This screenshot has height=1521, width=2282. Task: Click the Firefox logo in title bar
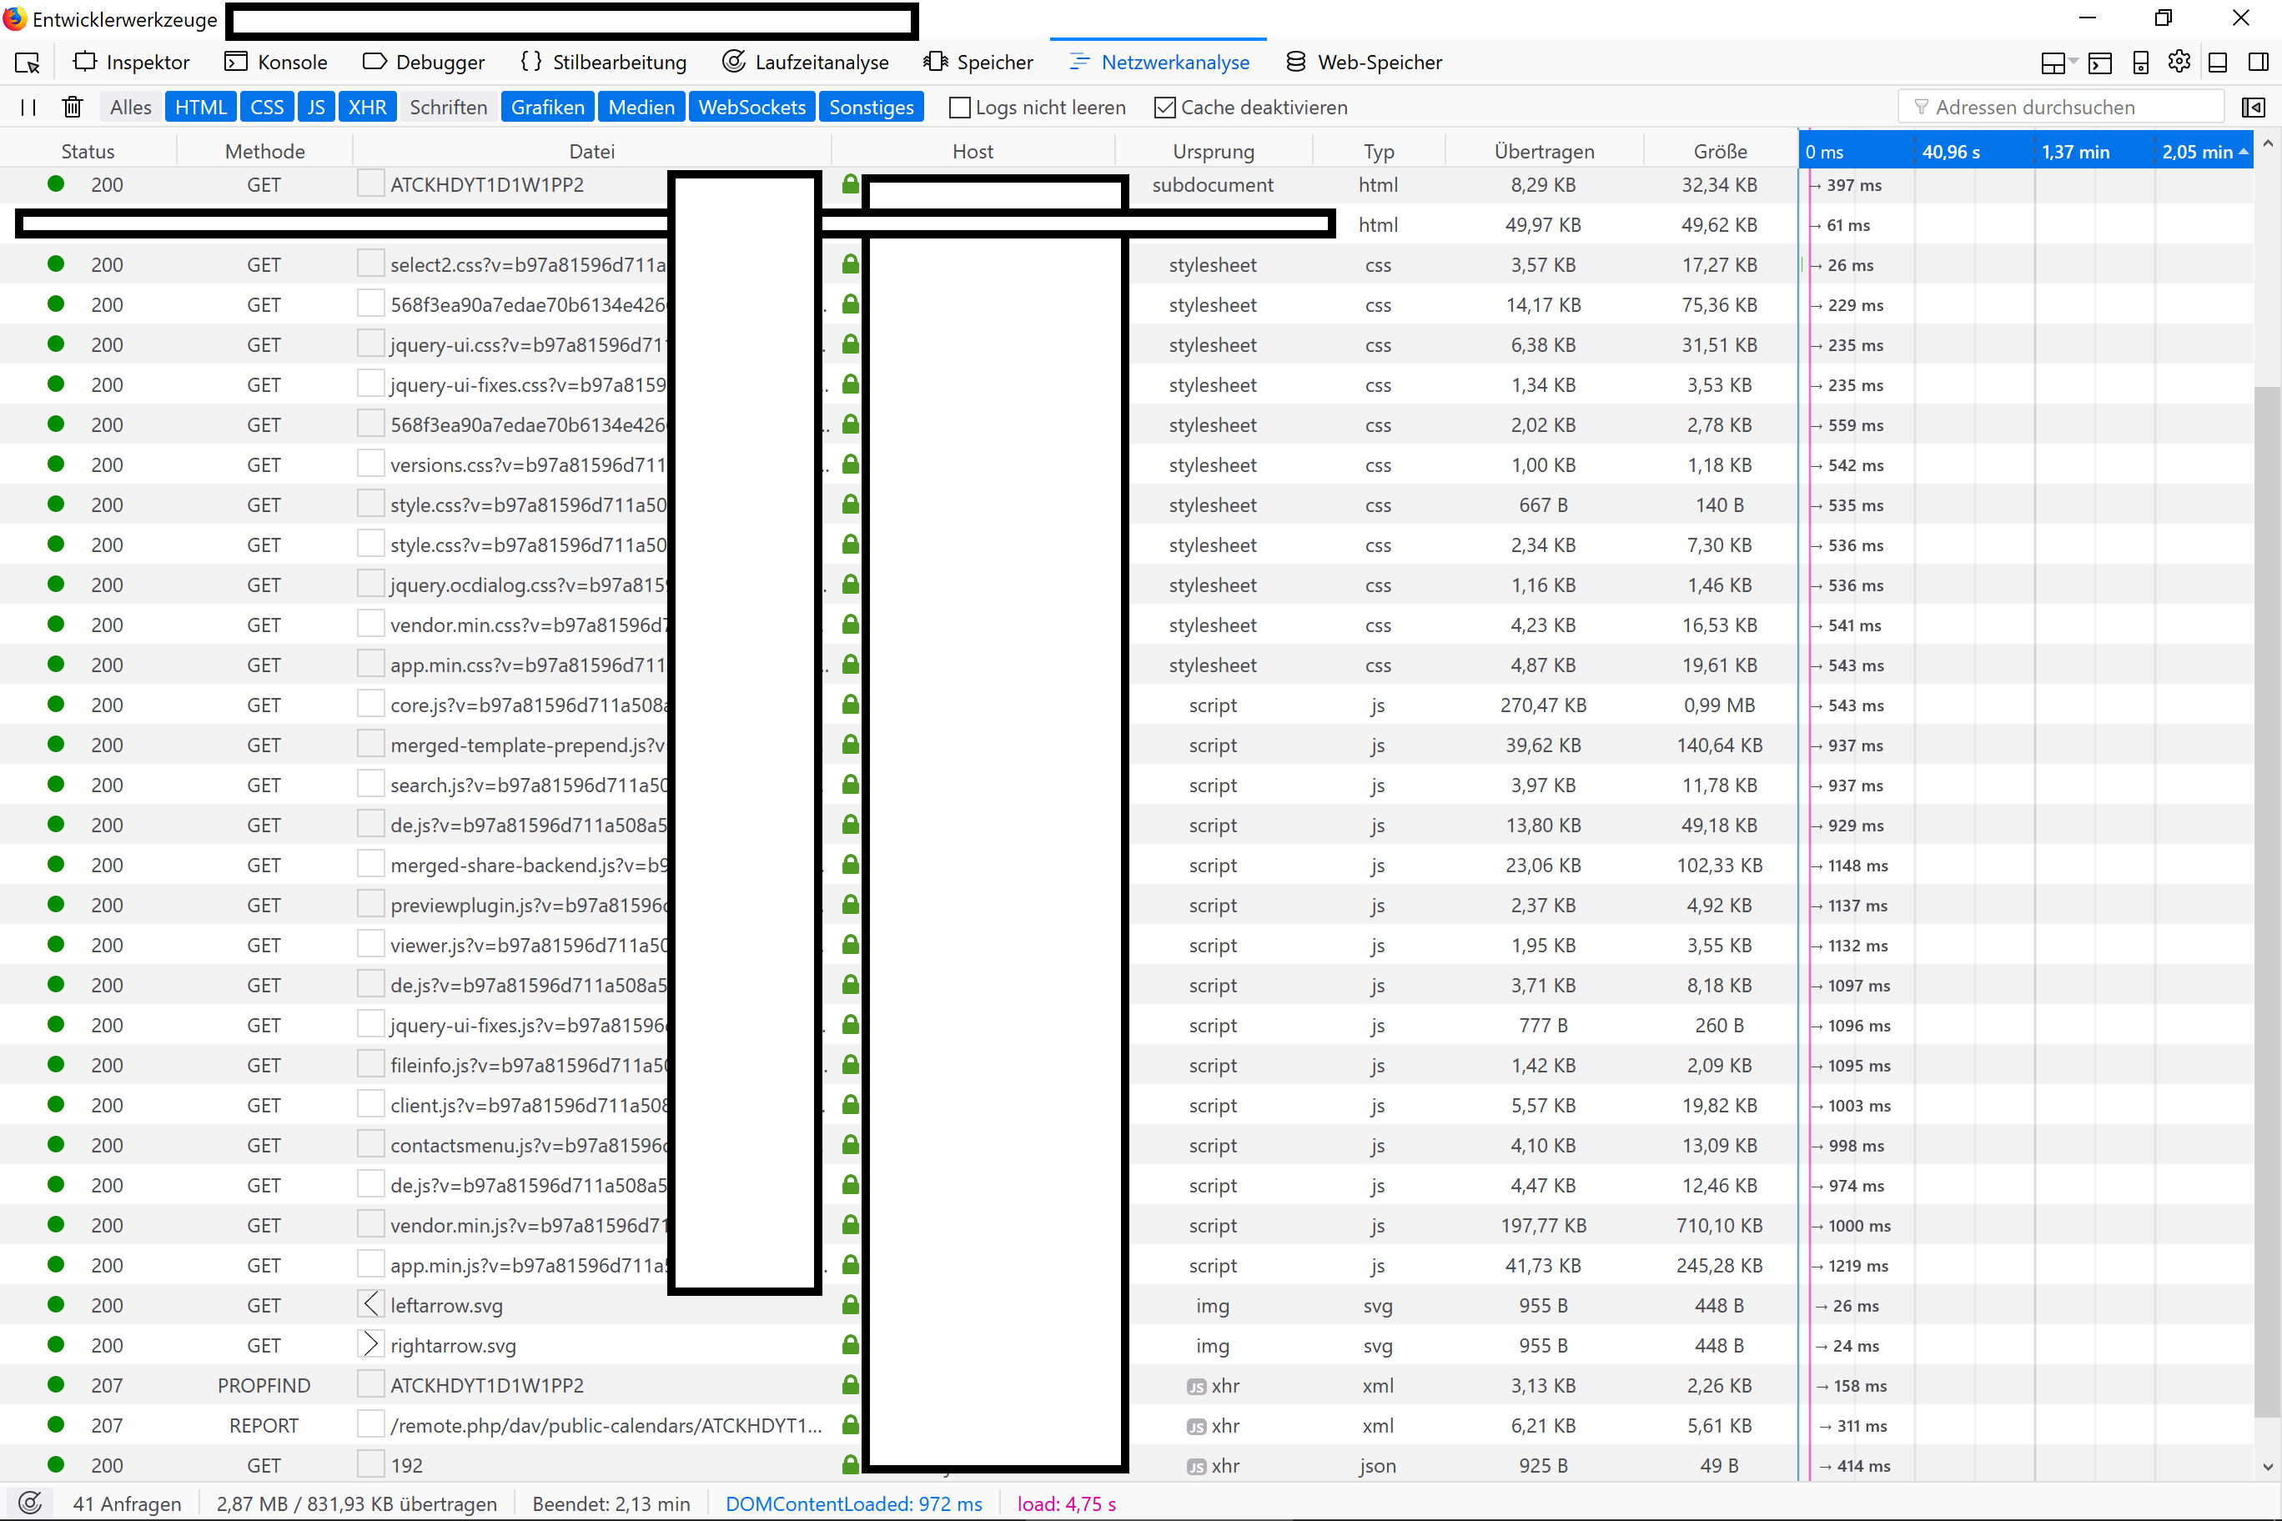coord(14,18)
